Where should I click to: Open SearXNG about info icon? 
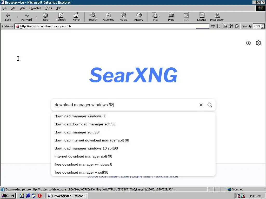pyautogui.click(x=248, y=43)
